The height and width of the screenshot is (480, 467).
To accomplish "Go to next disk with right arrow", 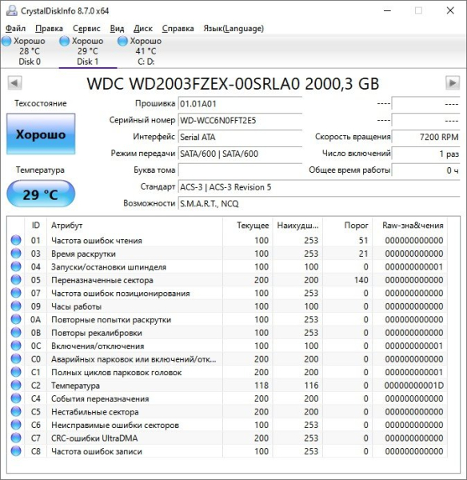I will (453, 83).
